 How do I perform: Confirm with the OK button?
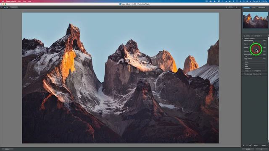pos(261,149)
